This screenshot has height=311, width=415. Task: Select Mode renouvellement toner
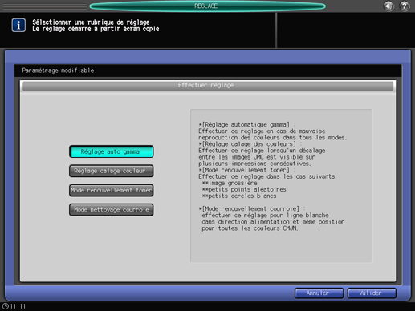(x=112, y=190)
